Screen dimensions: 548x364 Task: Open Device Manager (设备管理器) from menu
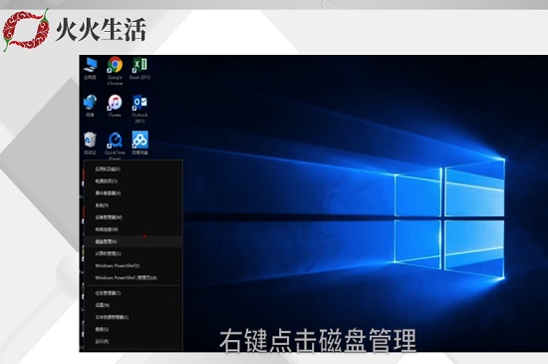click(134, 217)
